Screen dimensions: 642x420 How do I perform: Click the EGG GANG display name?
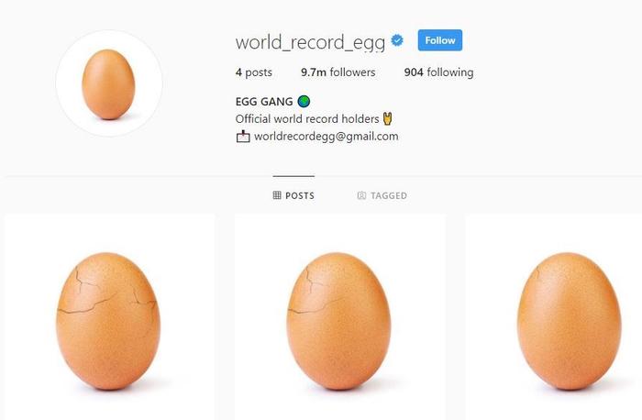click(x=264, y=101)
